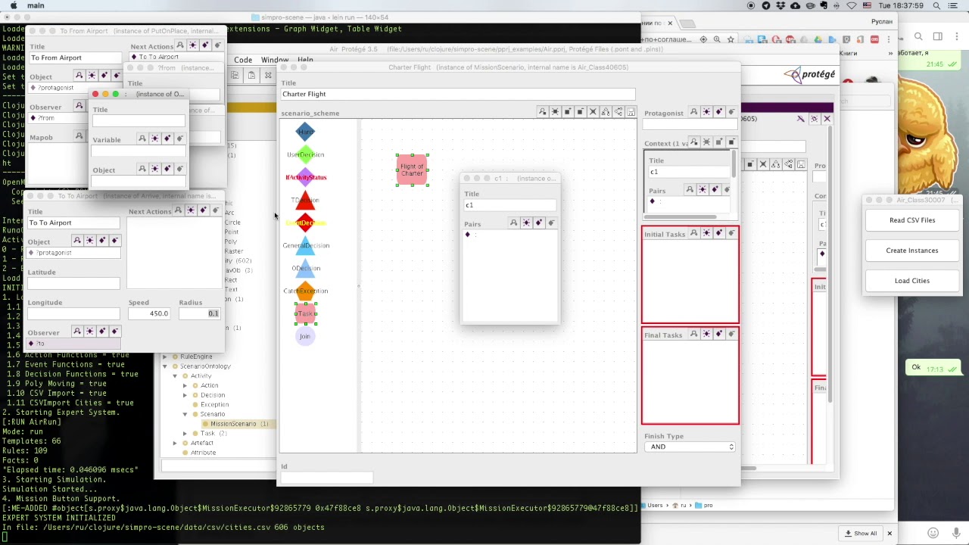Edit the Charter Flight title field

pos(458,94)
